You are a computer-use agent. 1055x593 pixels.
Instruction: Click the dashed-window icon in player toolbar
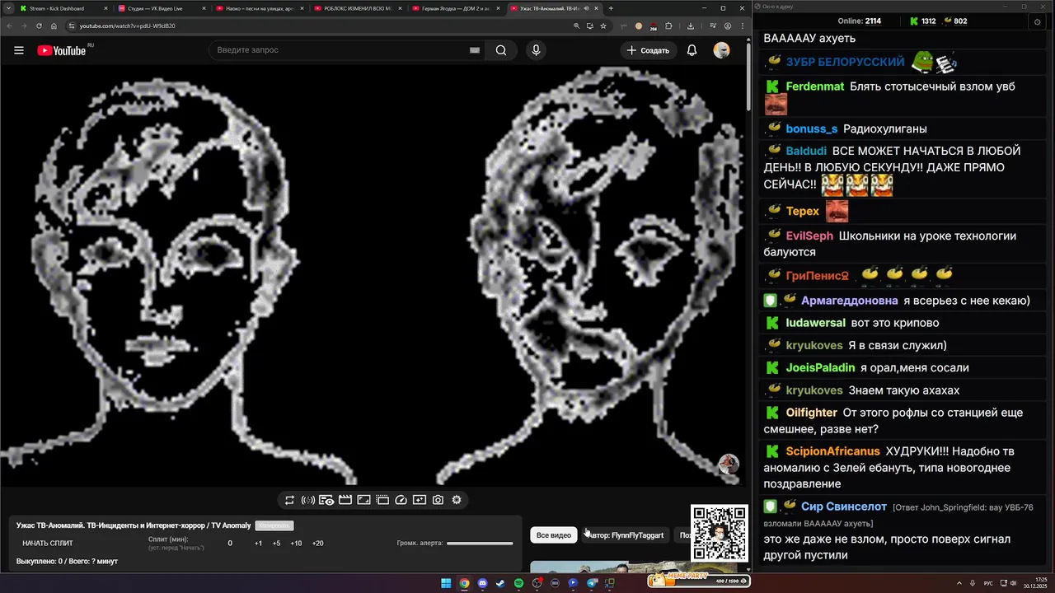[x=382, y=500]
